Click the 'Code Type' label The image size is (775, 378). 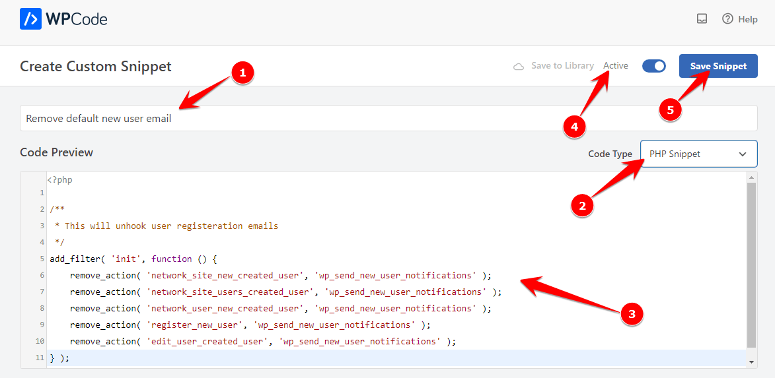[x=610, y=154]
